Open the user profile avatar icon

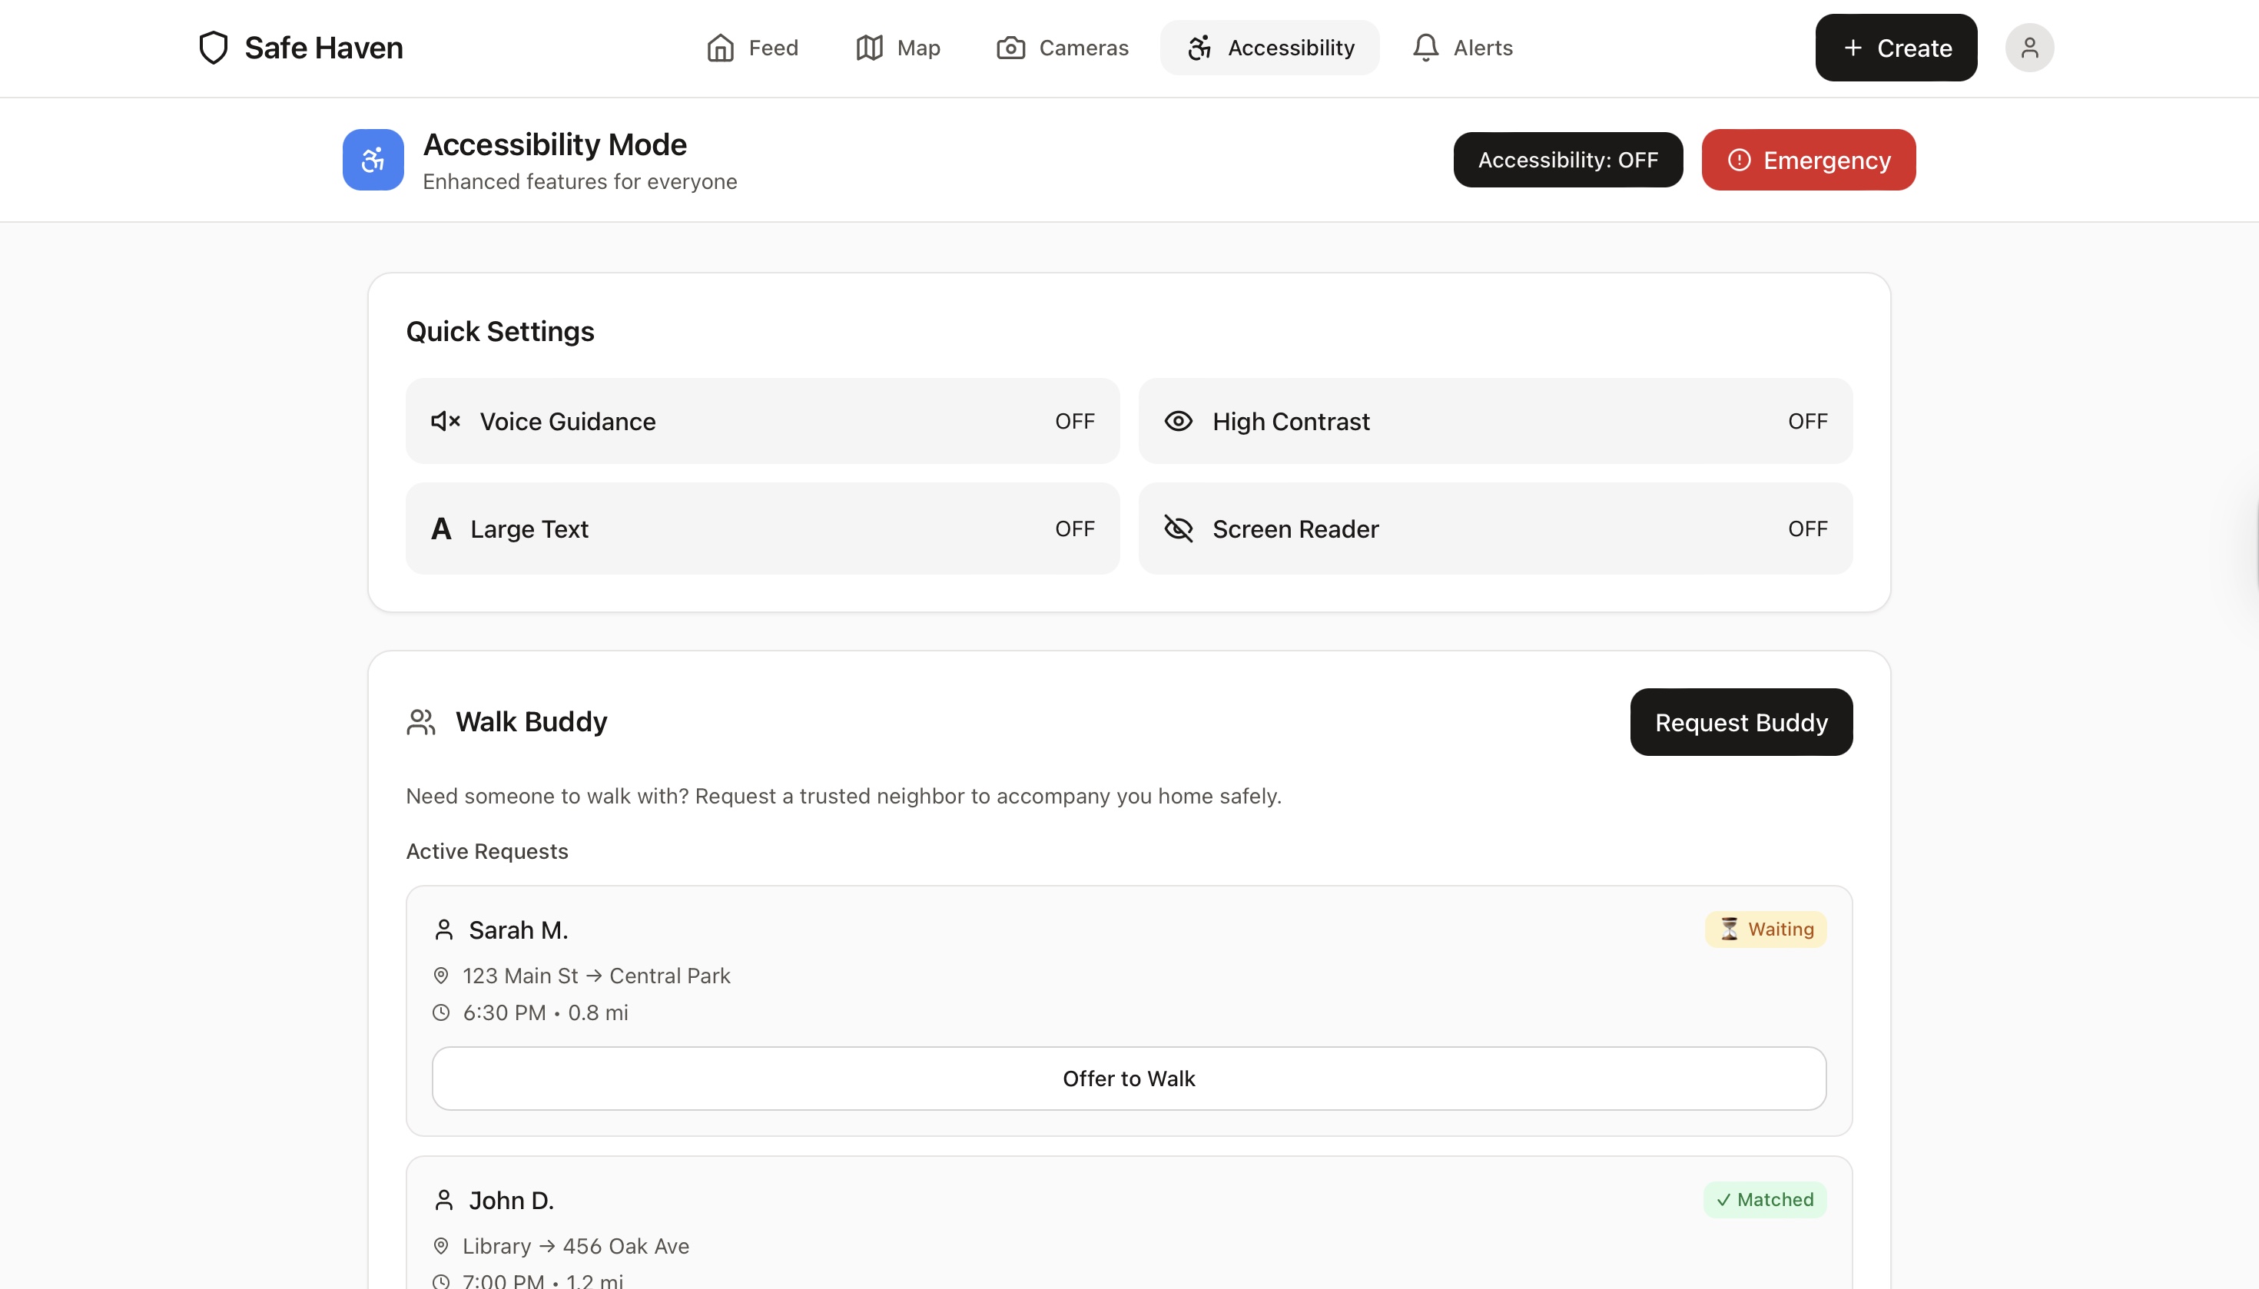(x=2028, y=48)
